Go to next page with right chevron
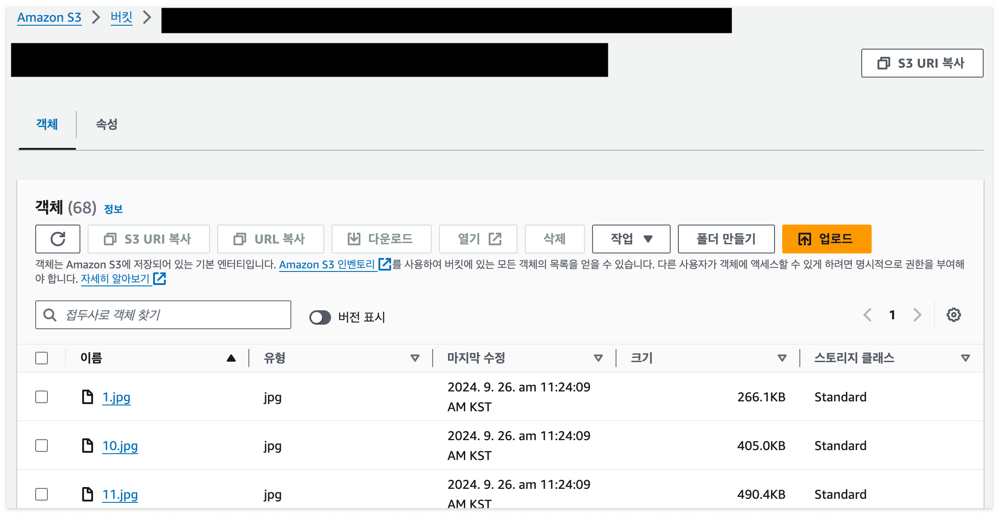 (917, 315)
